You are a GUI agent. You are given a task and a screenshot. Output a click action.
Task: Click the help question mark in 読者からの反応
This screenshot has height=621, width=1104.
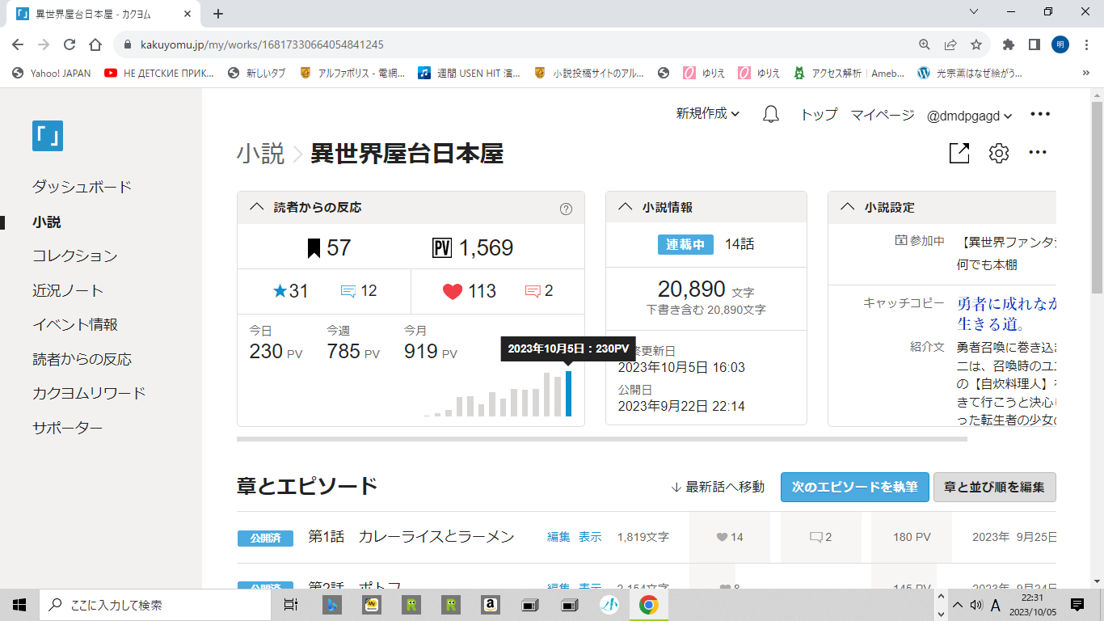coord(566,209)
